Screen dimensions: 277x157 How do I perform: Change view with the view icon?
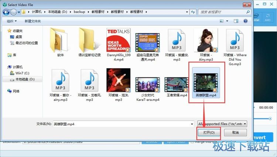click(222, 21)
